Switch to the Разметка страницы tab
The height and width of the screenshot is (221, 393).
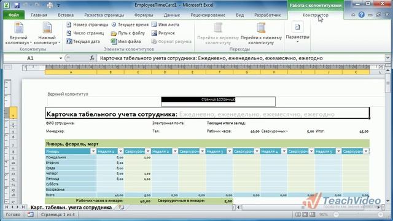pos(104,15)
